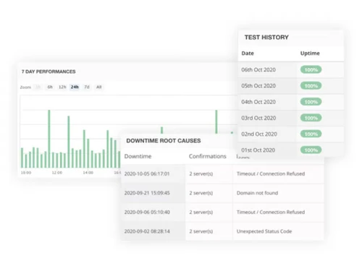This screenshot has width=362, height=271.
Task: Click the 10:00 axis label on chart
Action: click(x=26, y=173)
